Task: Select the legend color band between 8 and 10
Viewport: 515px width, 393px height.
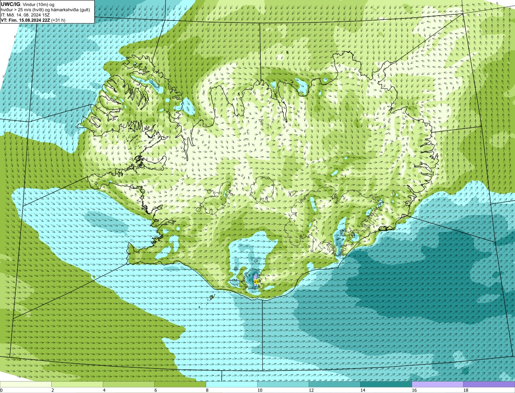Action: click(x=232, y=385)
